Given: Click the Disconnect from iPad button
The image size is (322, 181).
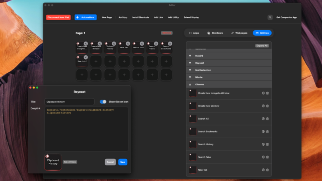Looking at the screenshot, I should (x=58, y=17).
